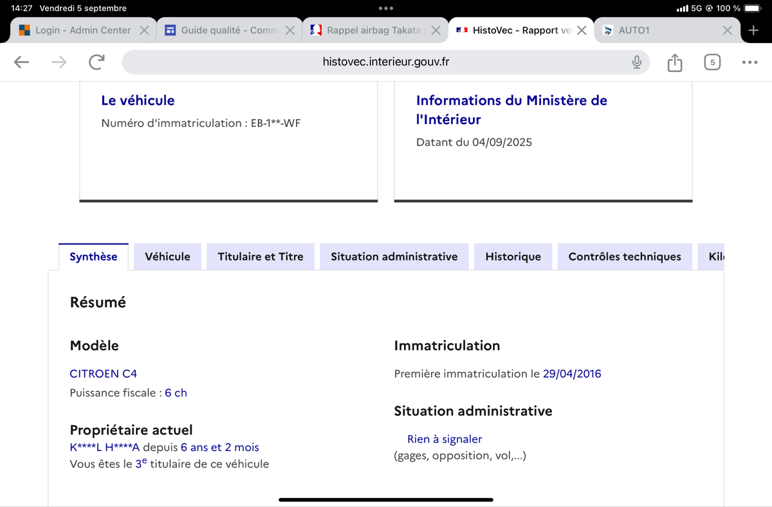The image size is (772, 507).
Task: Click the Datant du 04/09/2025 text
Action: click(474, 142)
